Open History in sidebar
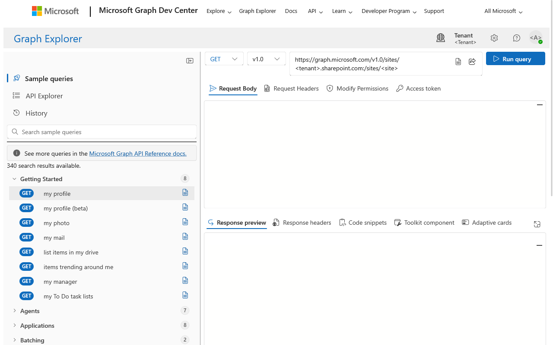 tap(36, 113)
